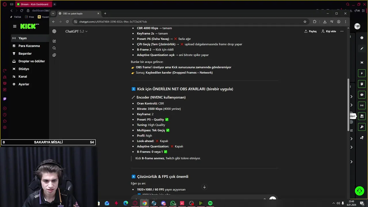Click Kick info icon in right panel
The width and height of the screenshot is (368, 207).
pyautogui.click(x=362, y=38)
